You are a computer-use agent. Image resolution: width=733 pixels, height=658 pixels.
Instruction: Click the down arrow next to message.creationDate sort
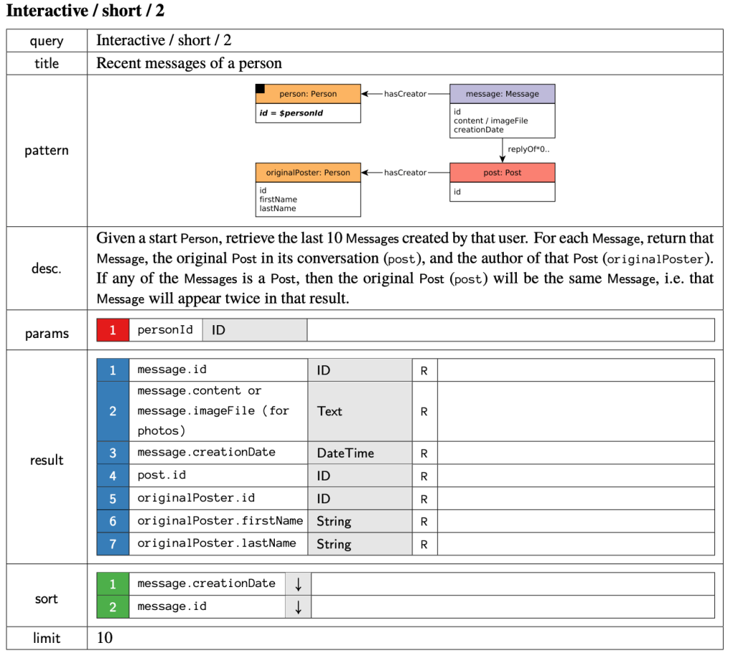point(298,584)
